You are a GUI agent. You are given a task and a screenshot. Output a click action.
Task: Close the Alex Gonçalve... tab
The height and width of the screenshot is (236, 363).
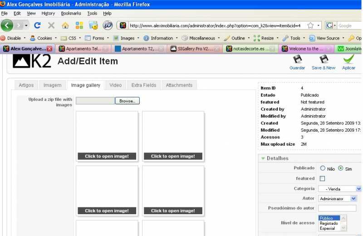click(49, 49)
